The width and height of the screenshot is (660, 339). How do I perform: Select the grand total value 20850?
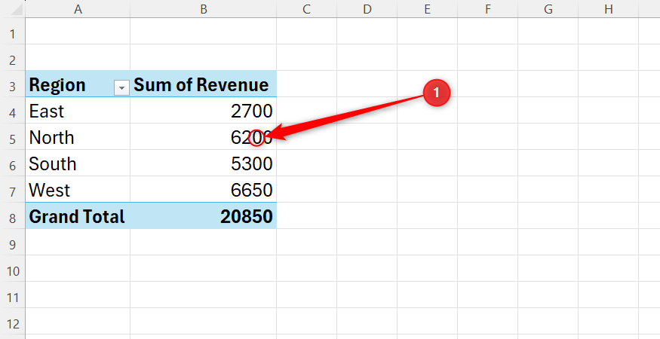(x=204, y=216)
